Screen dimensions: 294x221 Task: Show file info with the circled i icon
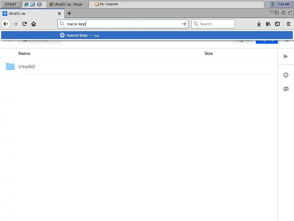tap(286, 75)
